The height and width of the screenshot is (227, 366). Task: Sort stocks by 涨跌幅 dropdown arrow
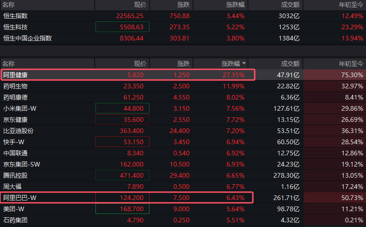(x=244, y=63)
